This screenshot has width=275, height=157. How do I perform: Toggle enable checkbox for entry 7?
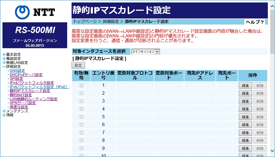81,132
